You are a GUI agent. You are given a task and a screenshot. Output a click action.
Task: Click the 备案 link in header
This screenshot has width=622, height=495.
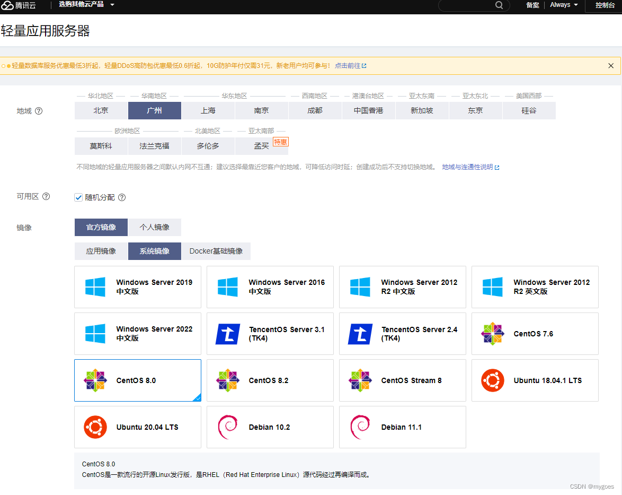[x=533, y=5]
